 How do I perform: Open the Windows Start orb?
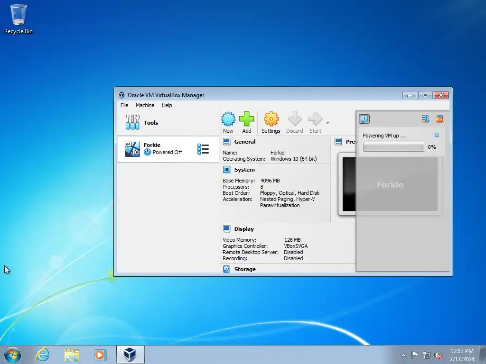tap(12, 355)
